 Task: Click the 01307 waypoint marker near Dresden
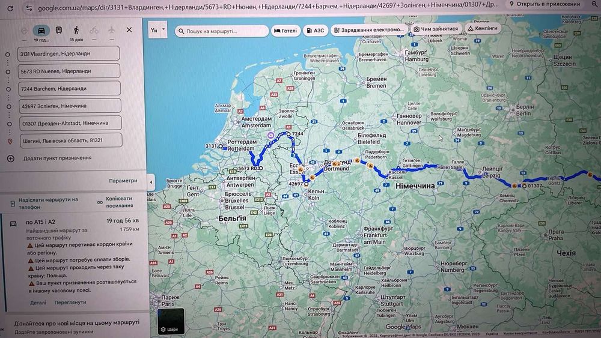coord(524,186)
